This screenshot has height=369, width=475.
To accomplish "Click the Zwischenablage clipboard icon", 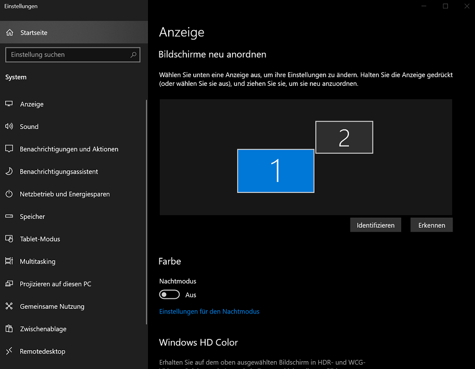I will (x=9, y=328).
